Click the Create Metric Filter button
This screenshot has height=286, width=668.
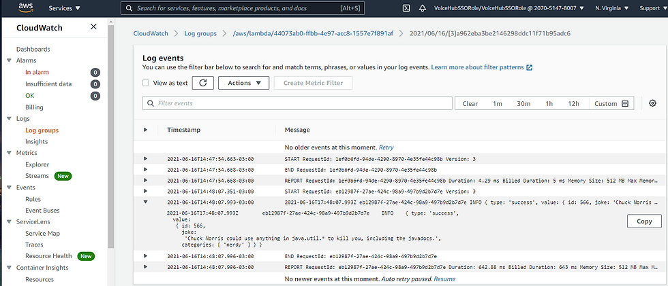313,83
